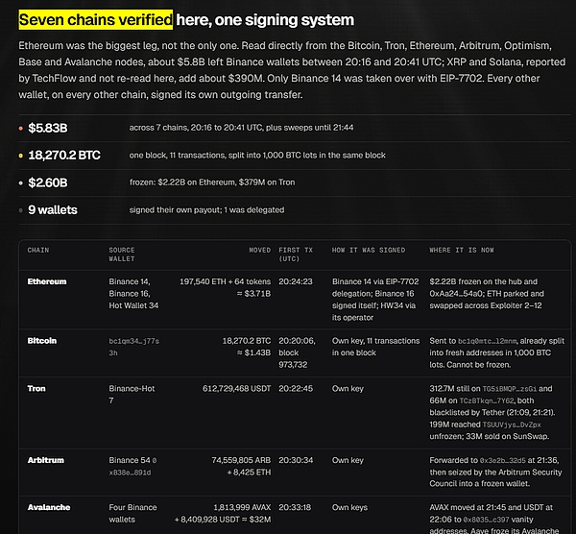This screenshot has width=576, height=534.
Task: Click the 'TG5iBMQP…zsGi' Tron address
Action: pos(509,389)
